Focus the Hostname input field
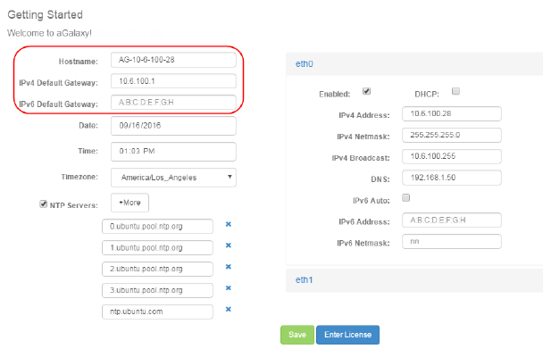543x349 pixels. [173, 60]
